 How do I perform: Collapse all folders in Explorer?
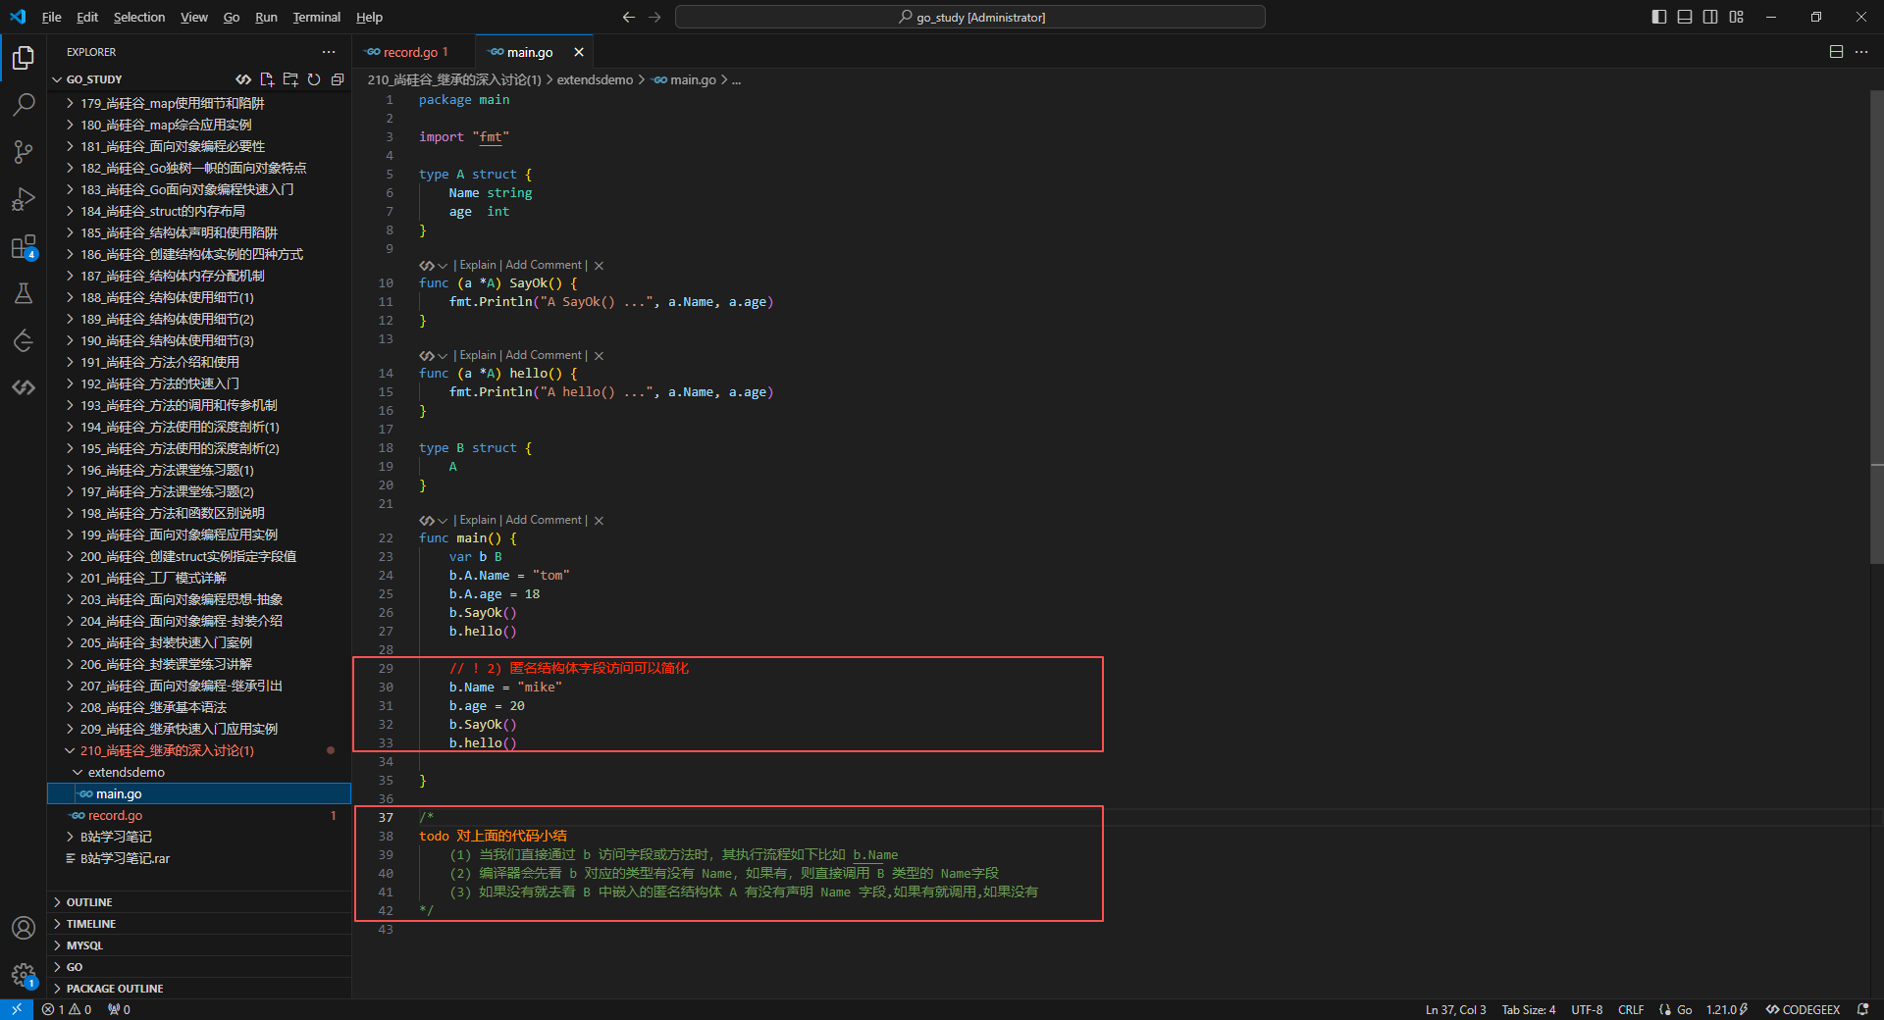[338, 79]
